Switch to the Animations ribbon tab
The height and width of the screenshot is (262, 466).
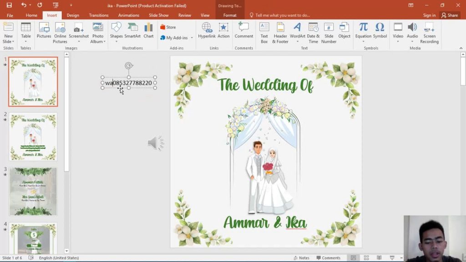point(128,15)
